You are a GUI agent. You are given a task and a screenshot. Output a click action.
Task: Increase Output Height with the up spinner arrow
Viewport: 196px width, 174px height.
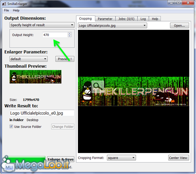[70, 34]
